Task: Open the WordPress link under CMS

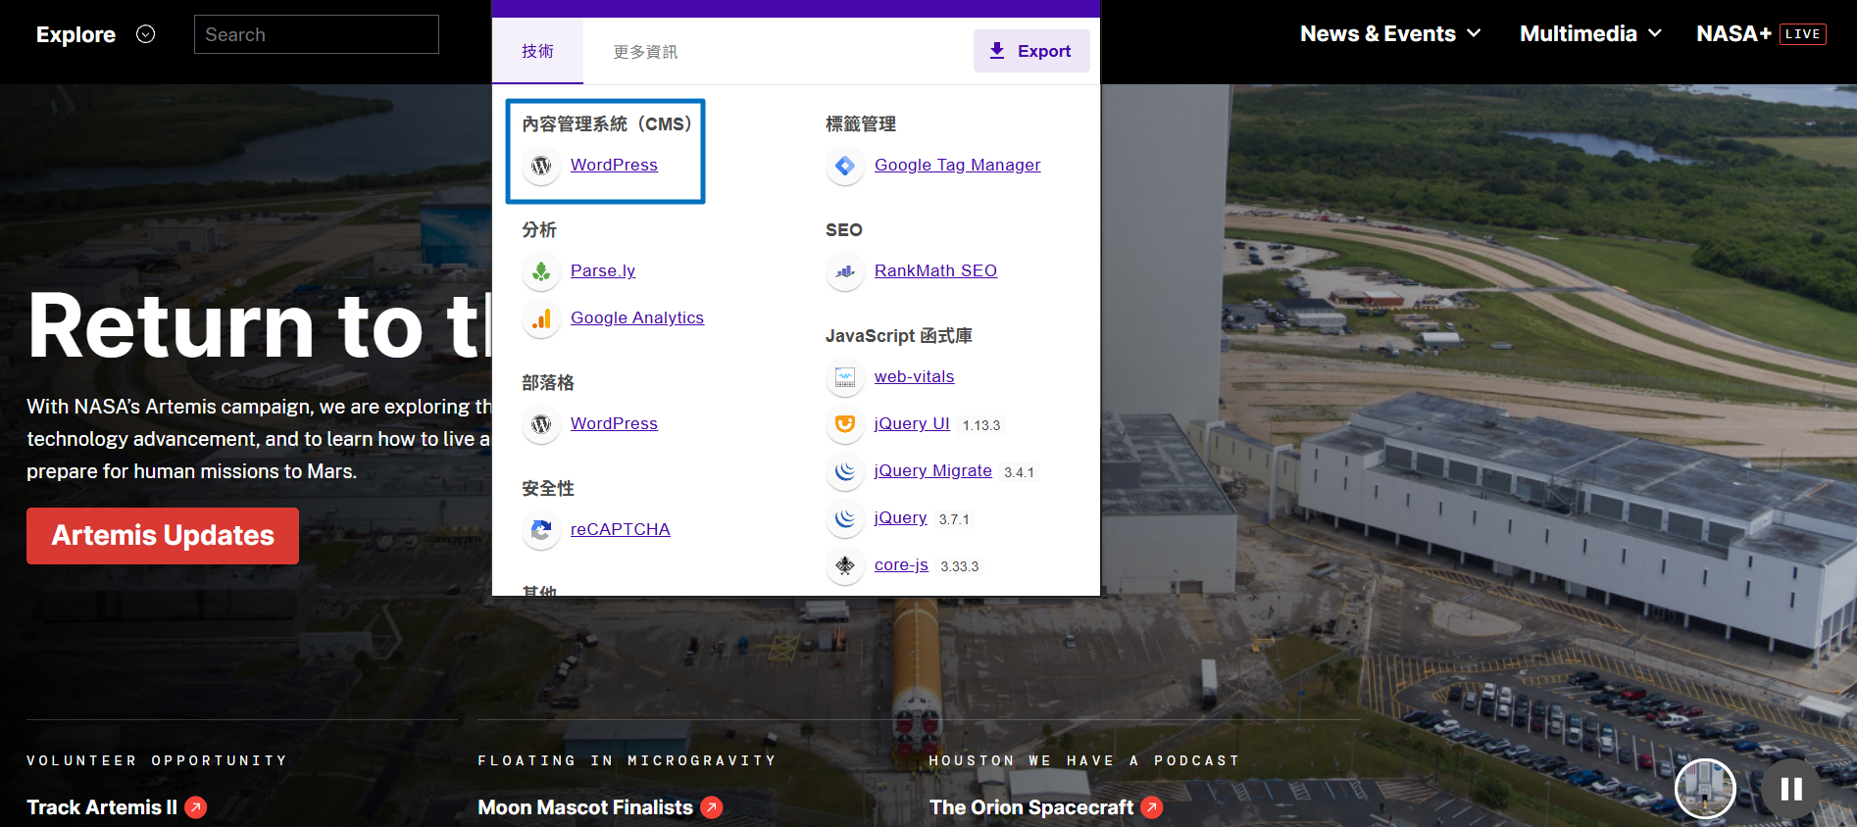Action: tap(614, 165)
